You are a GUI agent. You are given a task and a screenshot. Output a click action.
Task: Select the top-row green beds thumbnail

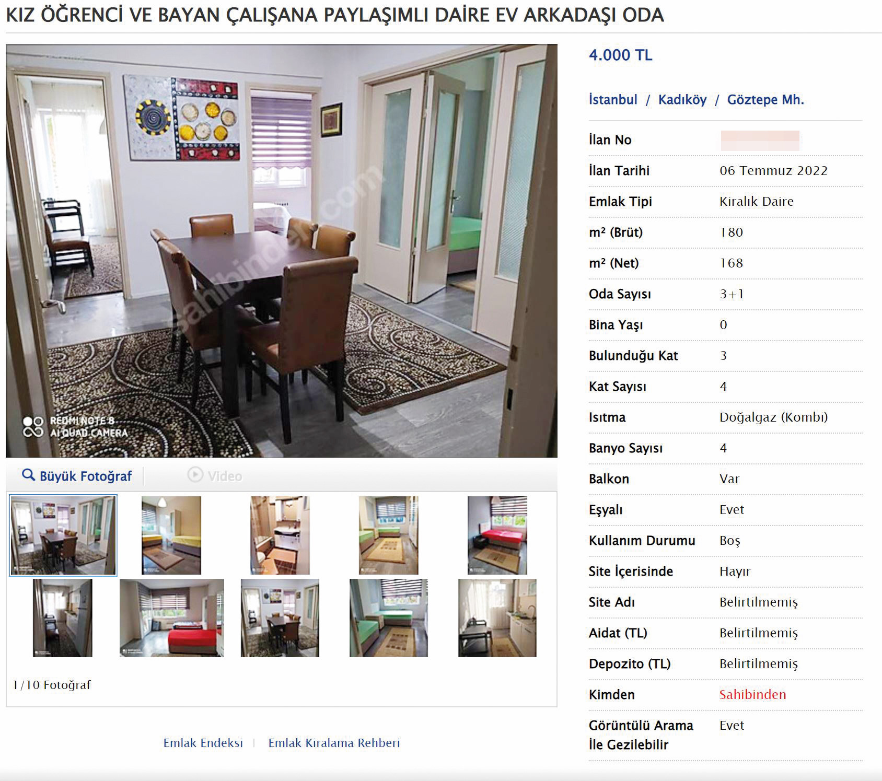389,535
